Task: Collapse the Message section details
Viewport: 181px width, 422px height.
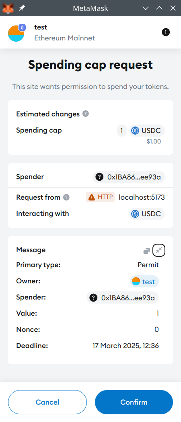Action: click(159, 250)
